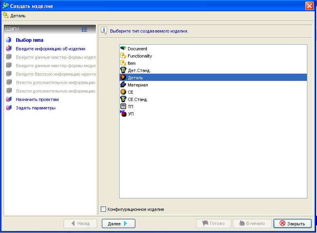
Task: Click the Item type icon
Action: coord(123,63)
